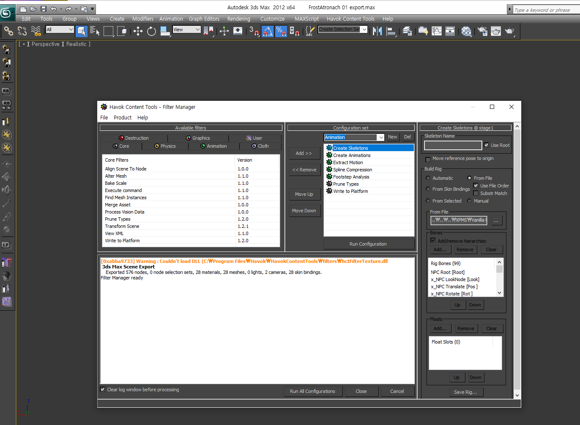The image size is (580, 425).
Task: Click the Rig Bones list scroll down arrow
Action: tap(499, 293)
